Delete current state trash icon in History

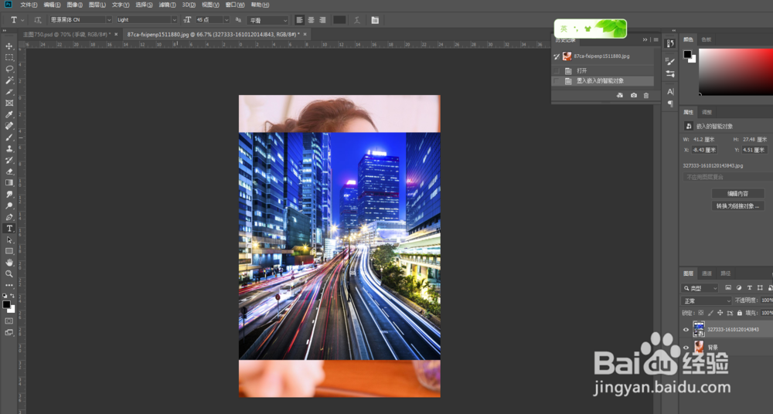click(646, 95)
